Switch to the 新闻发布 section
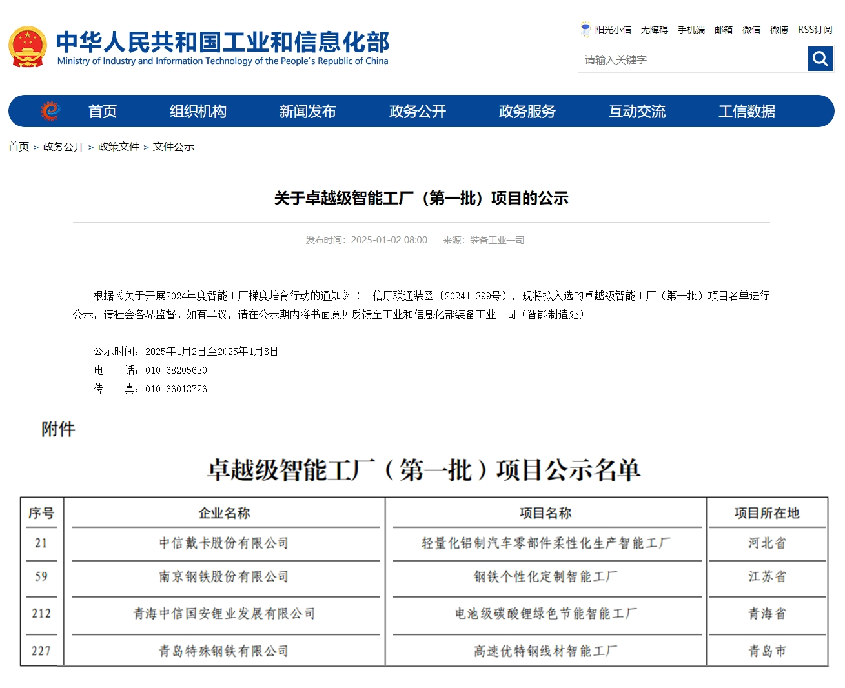Screen dimensions: 845x688 [308, 111]
